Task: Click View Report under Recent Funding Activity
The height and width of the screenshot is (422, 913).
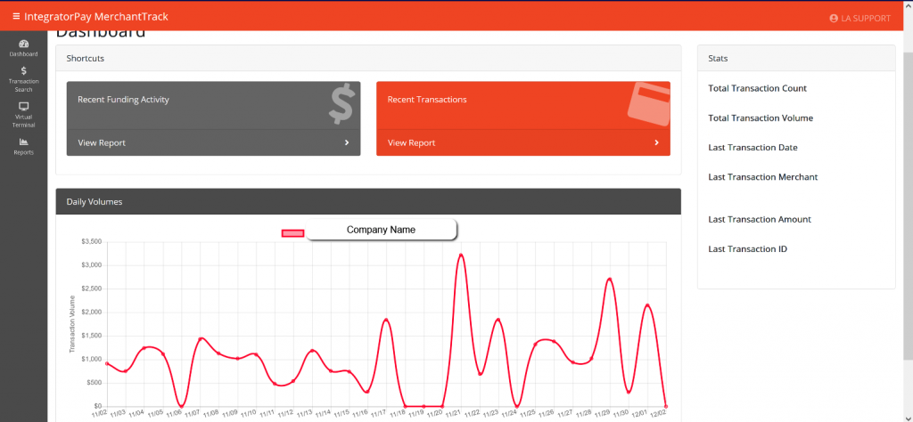Action: click(102, 142)
